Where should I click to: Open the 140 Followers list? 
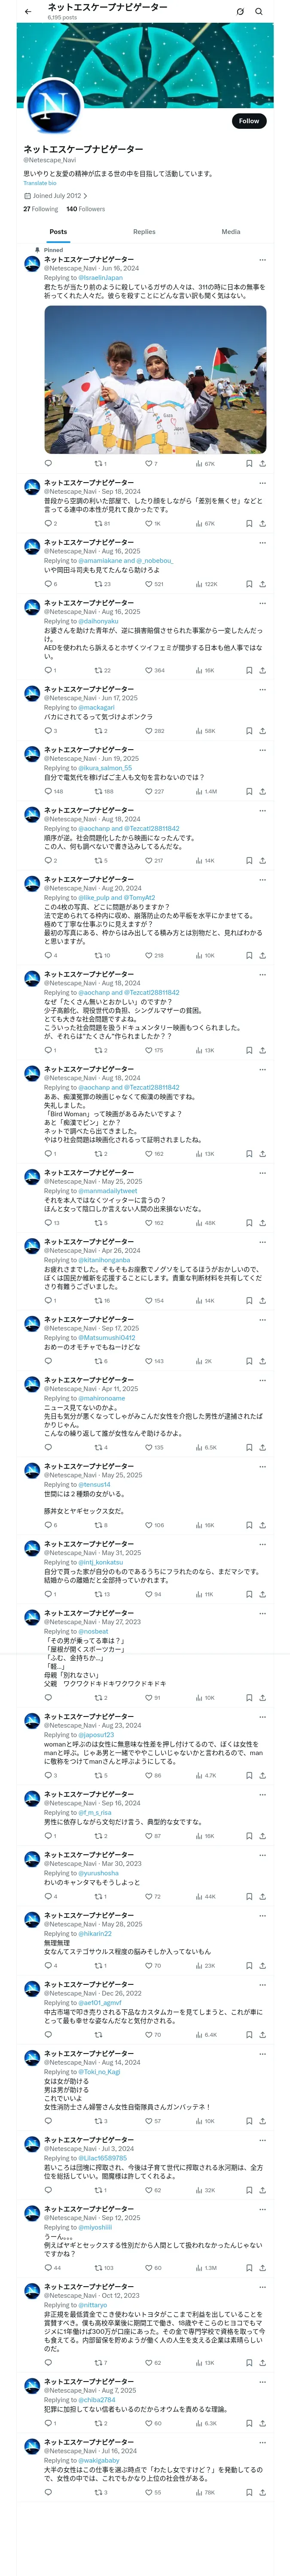[x=86, y=209]
